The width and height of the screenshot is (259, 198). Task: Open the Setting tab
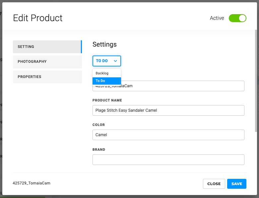coord(47,47)
